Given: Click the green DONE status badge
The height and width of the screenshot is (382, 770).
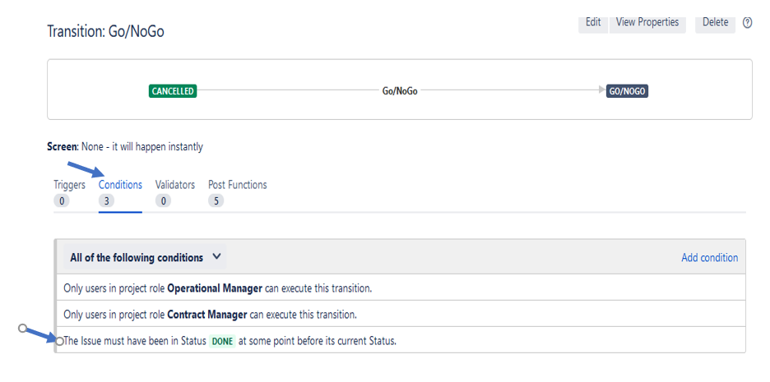Looking at the screenshot, I should [x=223, y=341].
